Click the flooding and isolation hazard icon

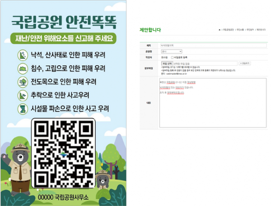coord(22,68)
